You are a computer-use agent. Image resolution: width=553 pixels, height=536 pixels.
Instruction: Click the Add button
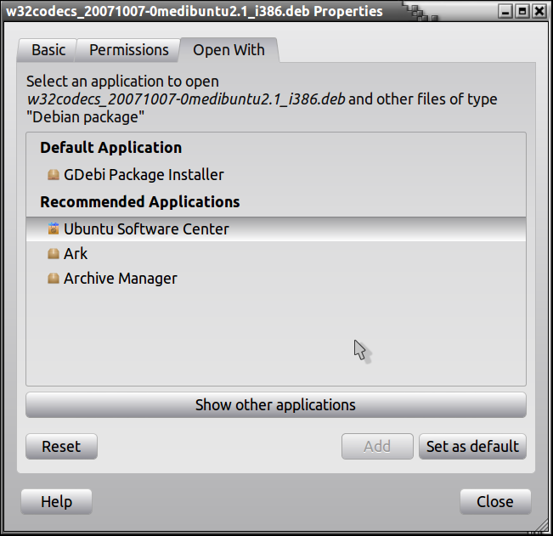tap(377, 447)
